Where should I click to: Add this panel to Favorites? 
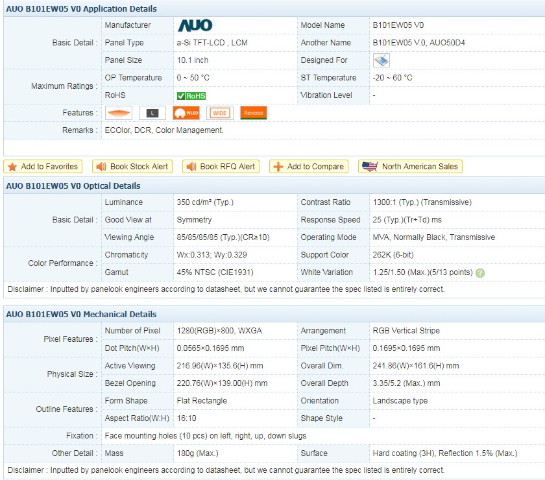click(43, 167)
